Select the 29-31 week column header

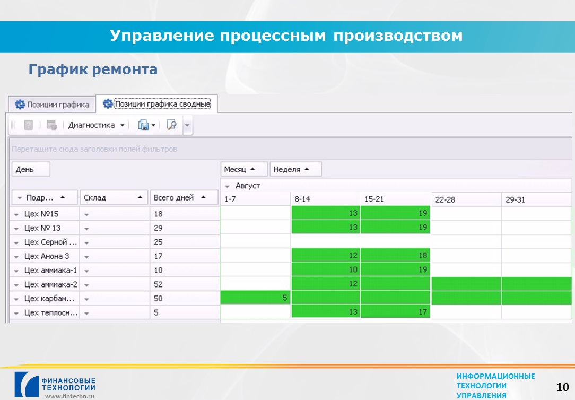(537, 199)
